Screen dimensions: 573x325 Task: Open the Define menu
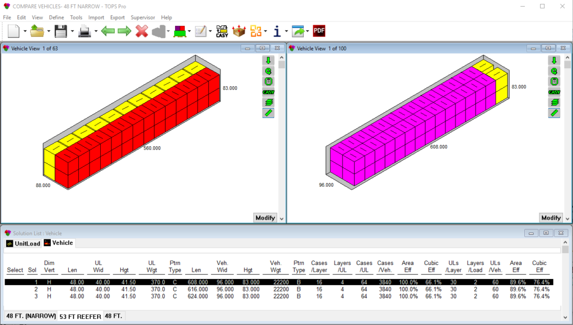(x=57, y=17)
